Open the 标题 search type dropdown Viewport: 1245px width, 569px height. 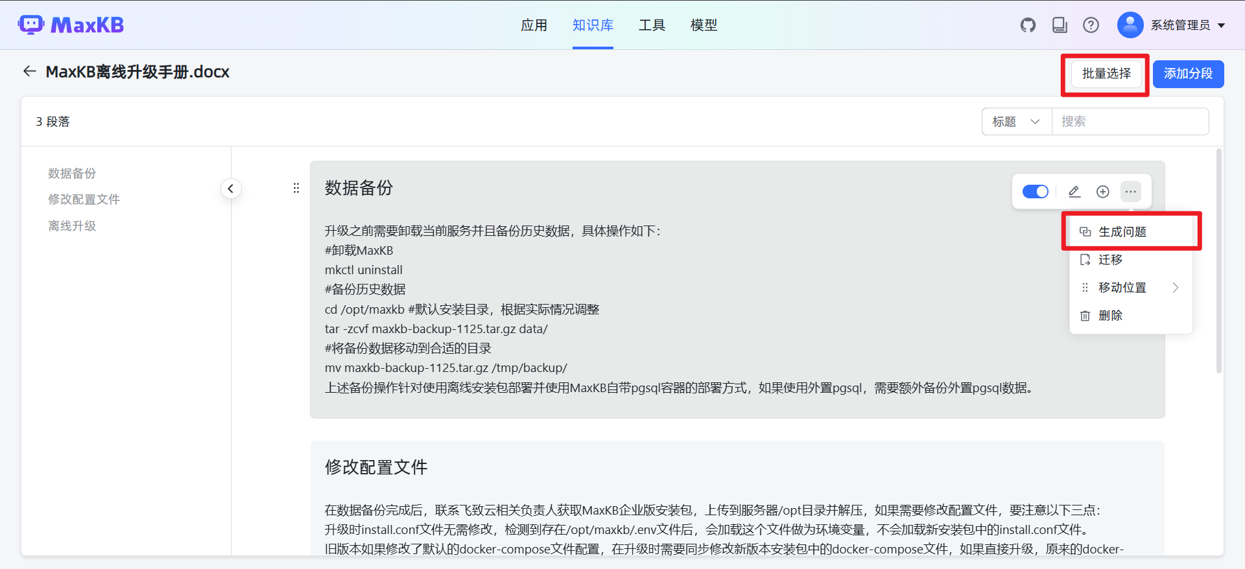(1016, 122)
